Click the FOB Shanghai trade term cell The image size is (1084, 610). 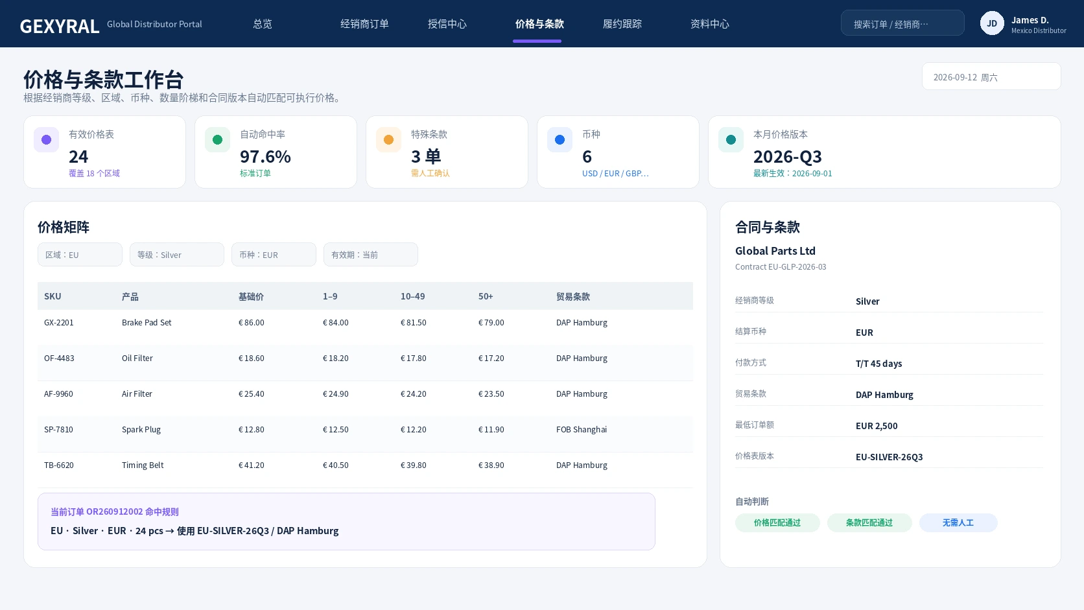pos(582,429)
